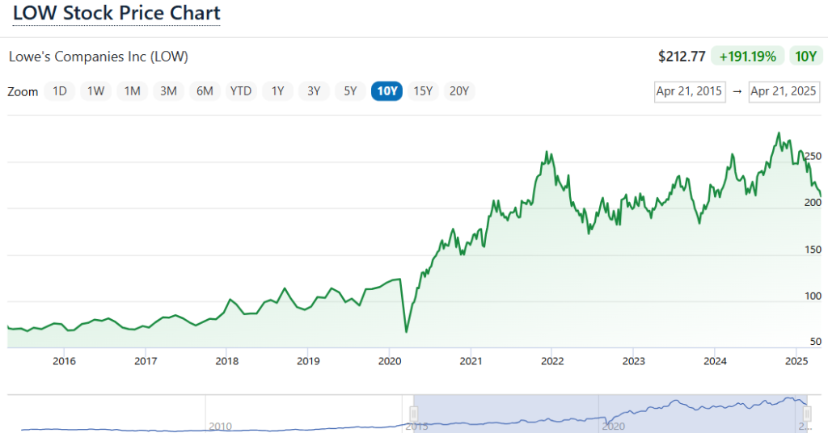The image size is (828, 433).
Task: Click the 200 y-axis label
Action: pos(813,203)
